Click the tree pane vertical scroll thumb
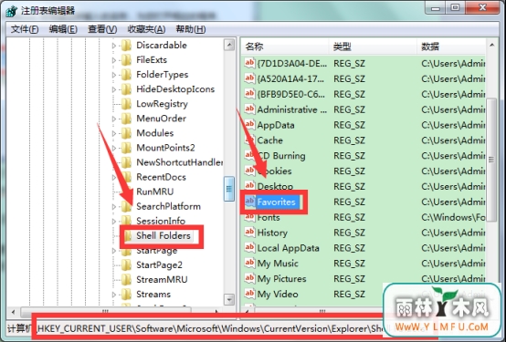The image size is (506, 342). (229, 189)
